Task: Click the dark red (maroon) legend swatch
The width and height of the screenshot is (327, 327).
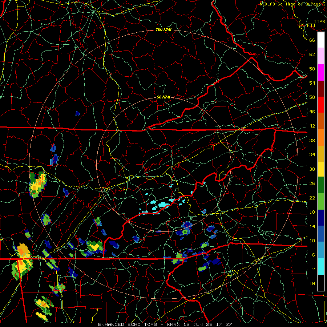Action: (321, 88)
